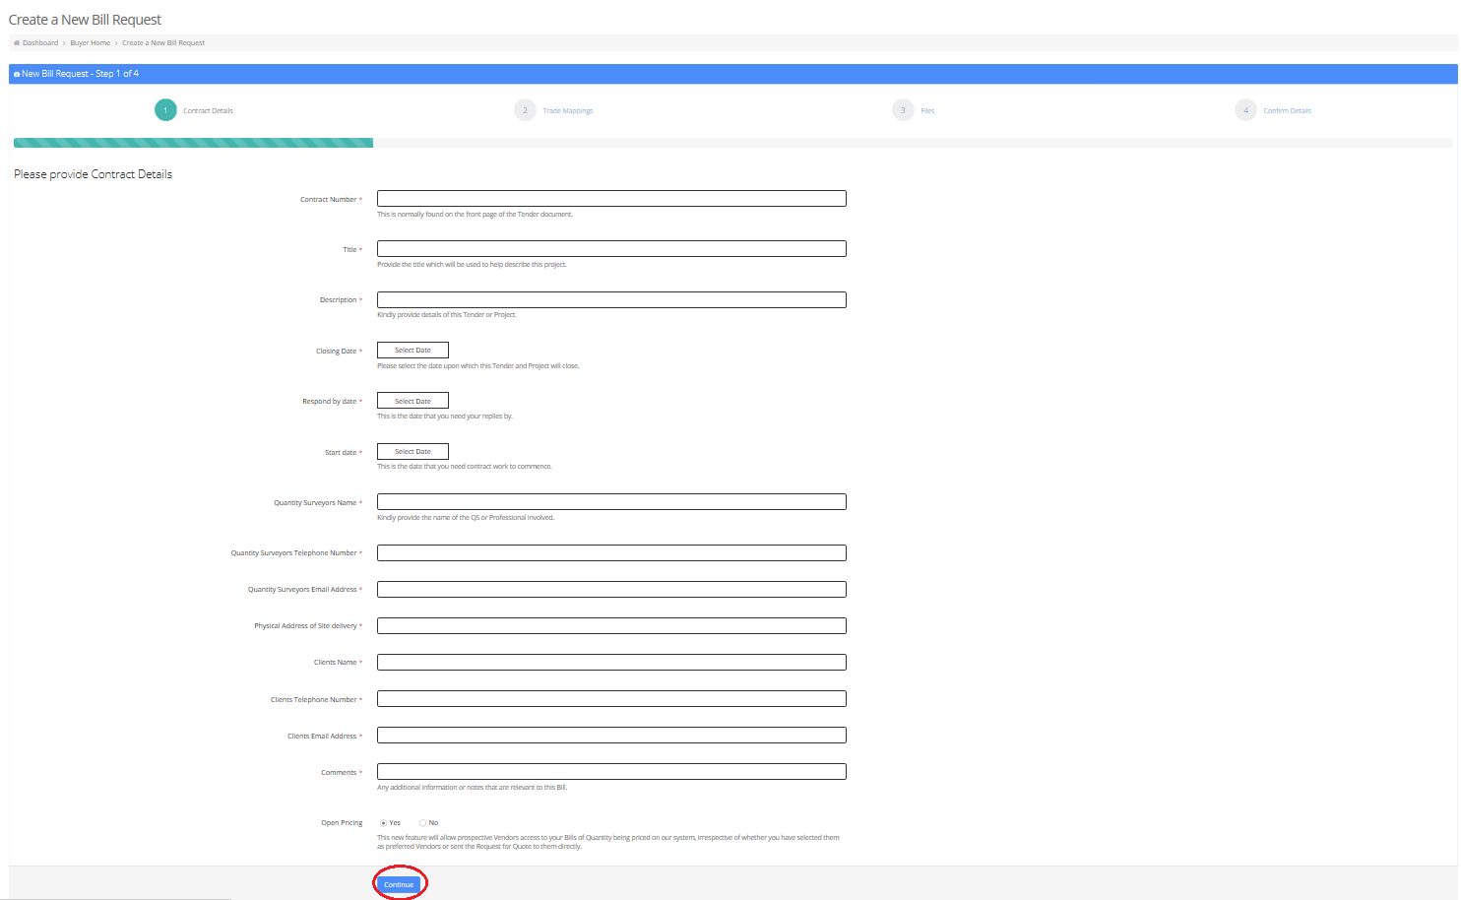Viewport: 1461px width, 900px height.
Task: Click the Contract Number label
Action: click(329, 200)
